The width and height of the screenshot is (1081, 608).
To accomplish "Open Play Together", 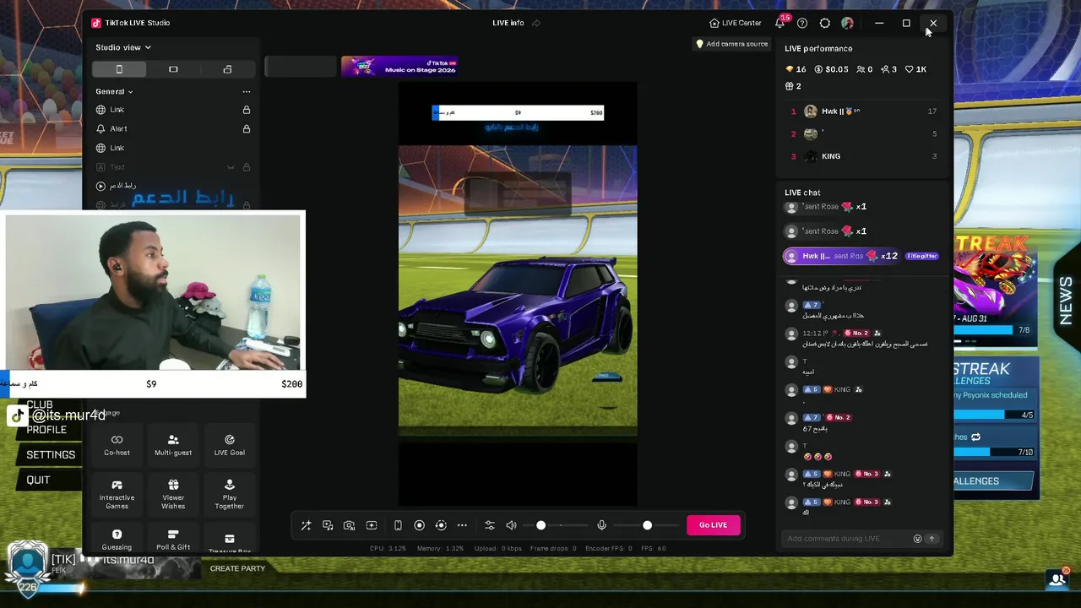I will coord(230,494).
